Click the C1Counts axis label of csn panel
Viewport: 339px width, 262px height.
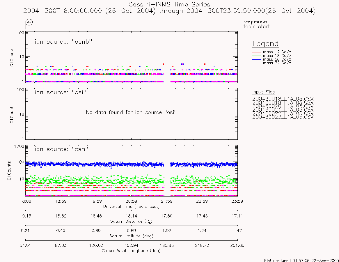(9, 171)
